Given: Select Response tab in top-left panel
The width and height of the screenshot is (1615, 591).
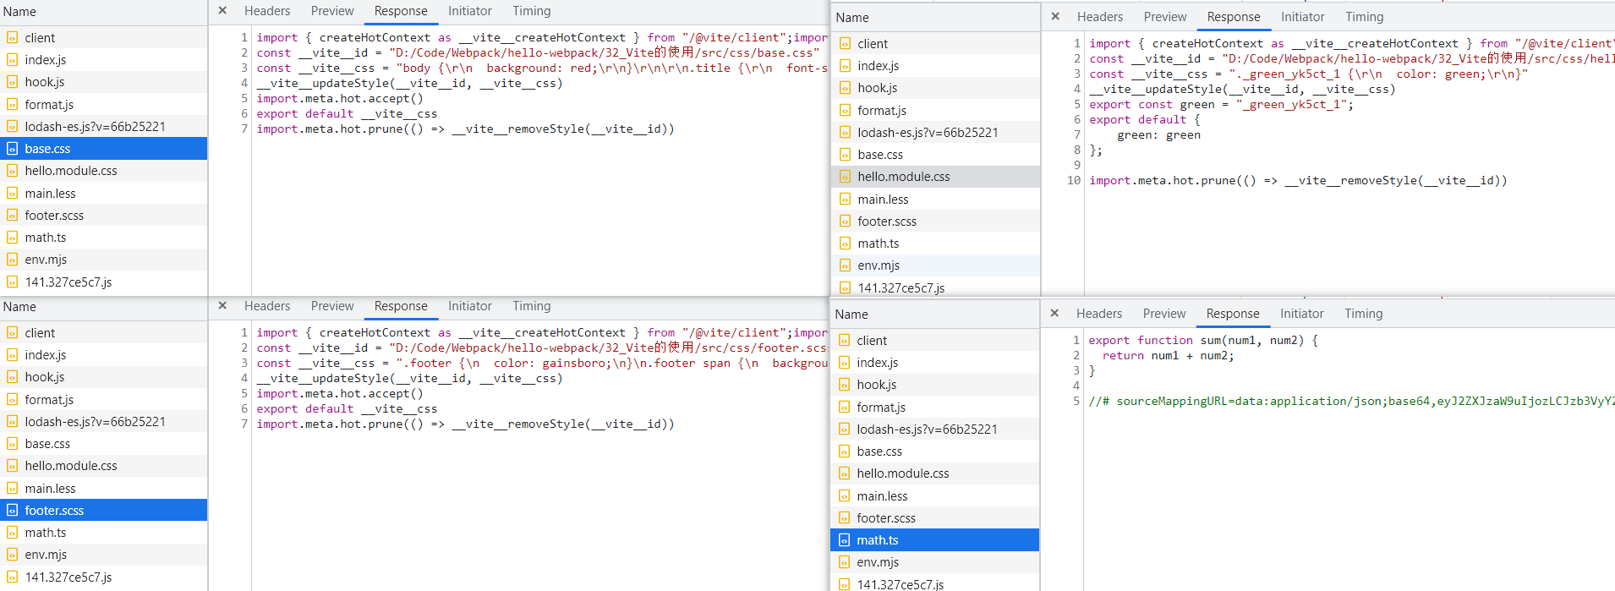Looking at the screenshot, I should (x=401, y=11).
